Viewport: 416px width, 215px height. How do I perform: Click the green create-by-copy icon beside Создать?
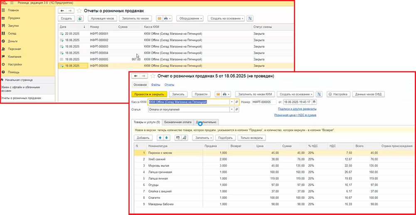[x=80, y=18]
